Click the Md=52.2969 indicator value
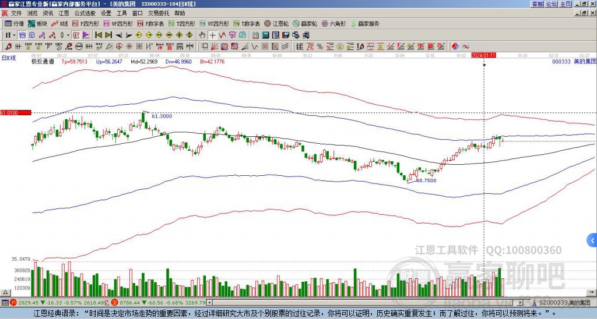Screen dimensions: 597x319 (143, 61)
